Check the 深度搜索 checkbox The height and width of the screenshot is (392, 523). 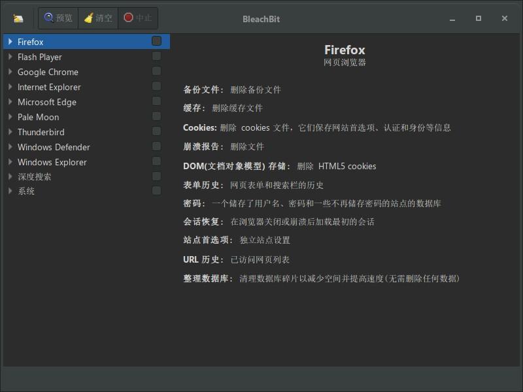(156, 176)
